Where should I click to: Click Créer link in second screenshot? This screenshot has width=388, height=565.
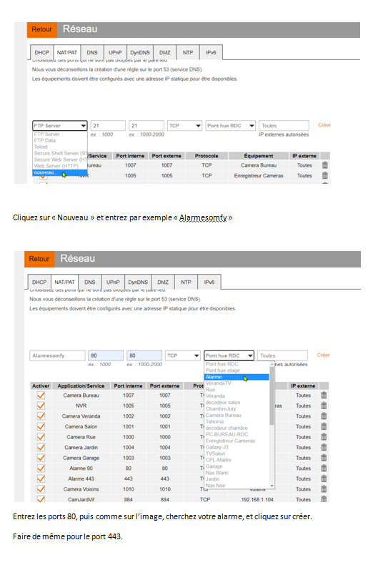pos(323,355)
